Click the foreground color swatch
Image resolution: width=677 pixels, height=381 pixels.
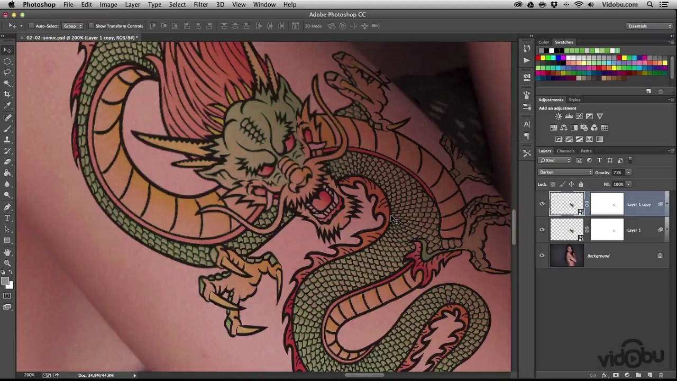point(5,281)
